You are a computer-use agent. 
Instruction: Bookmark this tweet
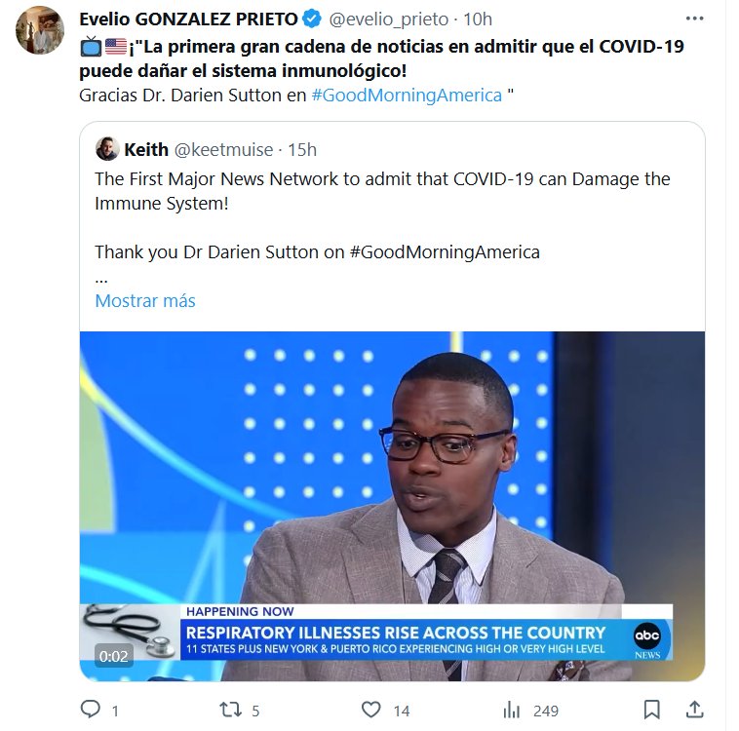click(652, 710)
